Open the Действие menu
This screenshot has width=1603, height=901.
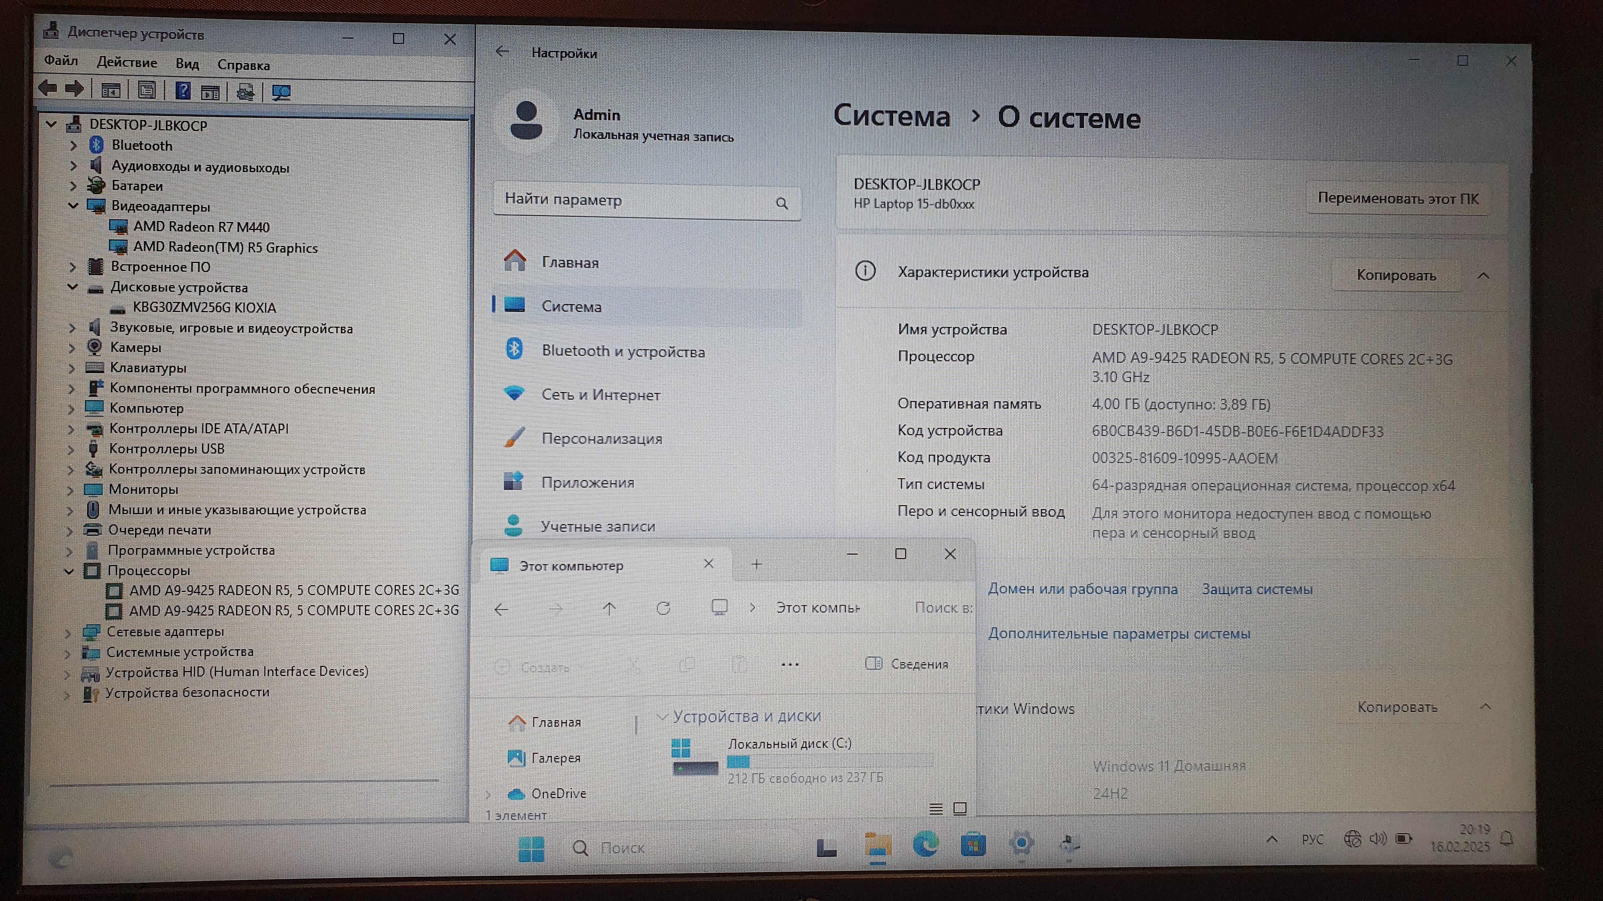[x=127, y=62]
